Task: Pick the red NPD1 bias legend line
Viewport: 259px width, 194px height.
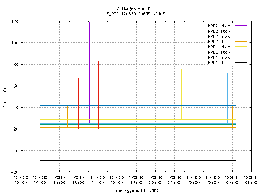Action: [x=241, y=57]
